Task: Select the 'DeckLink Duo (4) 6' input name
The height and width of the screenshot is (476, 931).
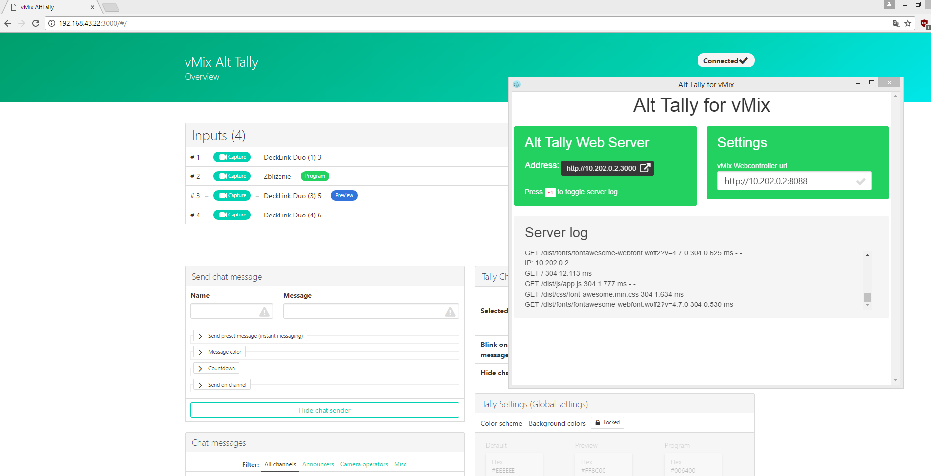Action: [x=292, y=215]
